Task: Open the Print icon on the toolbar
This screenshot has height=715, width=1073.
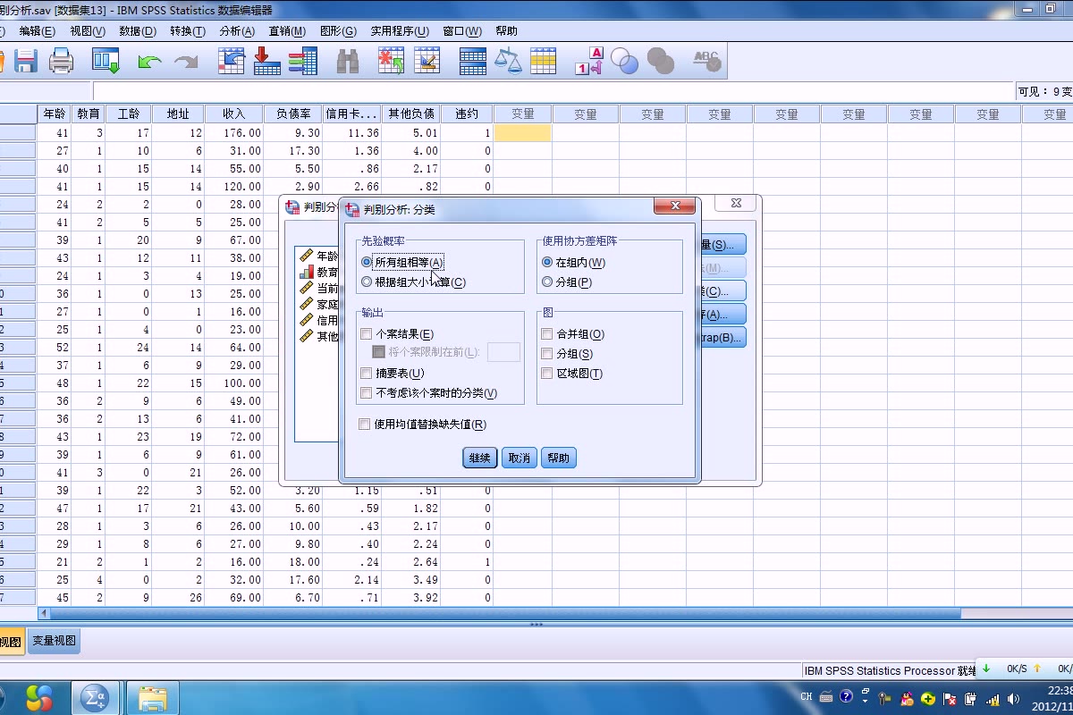Action: pos(61,61)
